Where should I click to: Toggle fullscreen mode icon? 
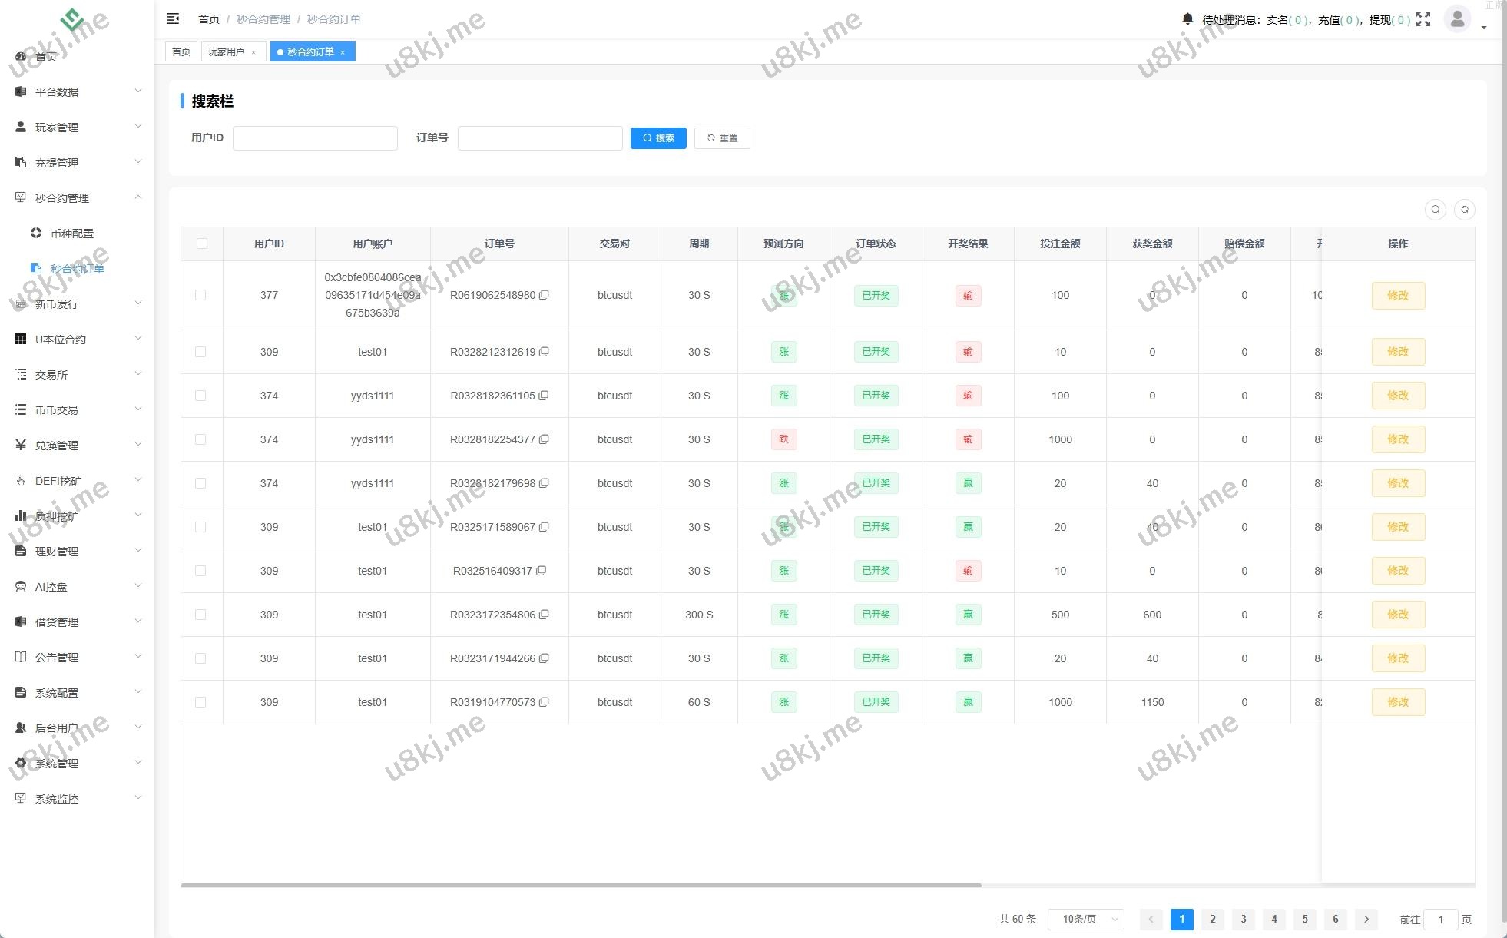pos(1423,20)
